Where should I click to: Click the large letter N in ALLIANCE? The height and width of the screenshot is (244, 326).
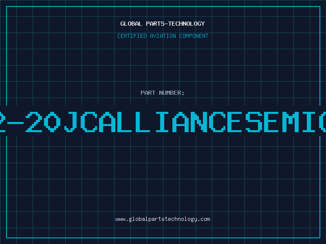tap(199, 122)
